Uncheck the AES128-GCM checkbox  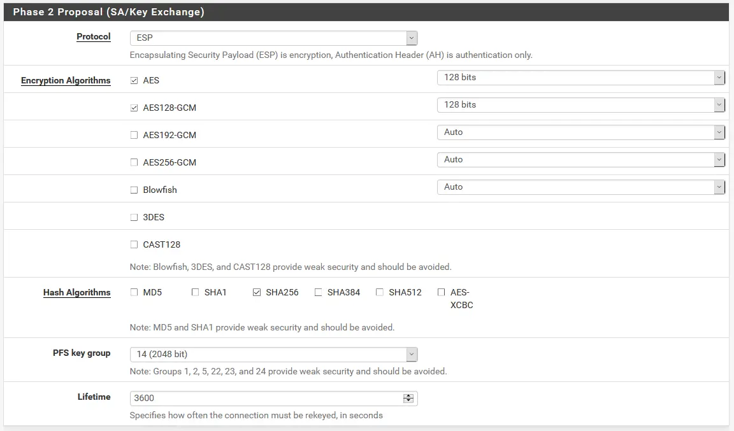(x=134, y=108)
